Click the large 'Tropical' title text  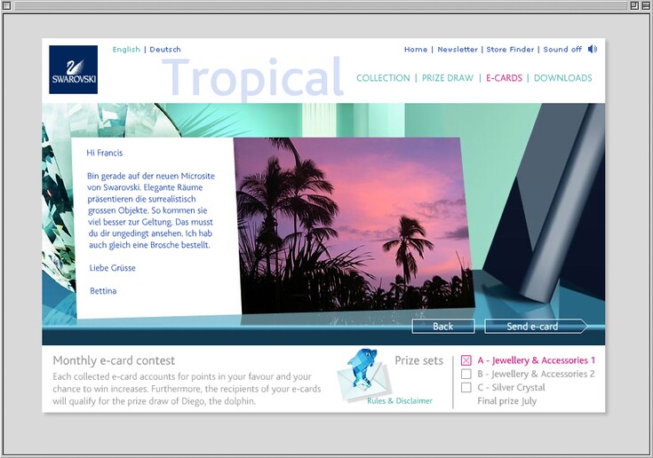pyautogui.click(x=253, y=78)
